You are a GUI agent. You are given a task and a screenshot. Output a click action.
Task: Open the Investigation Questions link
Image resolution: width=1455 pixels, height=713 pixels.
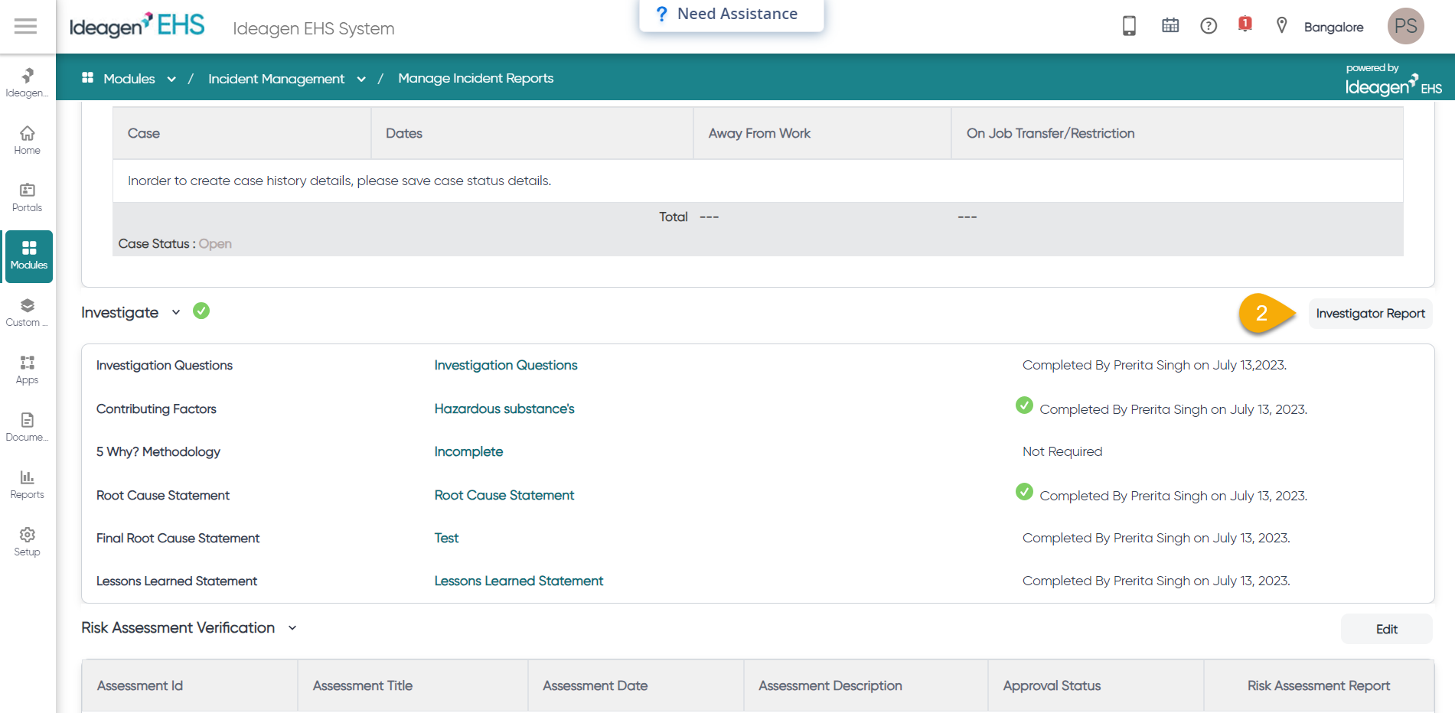(x=506, y=366)
